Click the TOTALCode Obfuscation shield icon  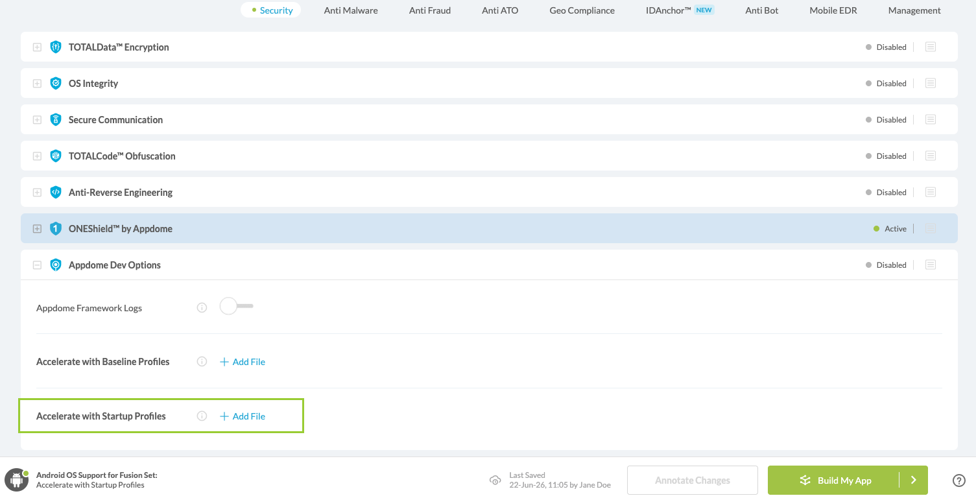56,156
